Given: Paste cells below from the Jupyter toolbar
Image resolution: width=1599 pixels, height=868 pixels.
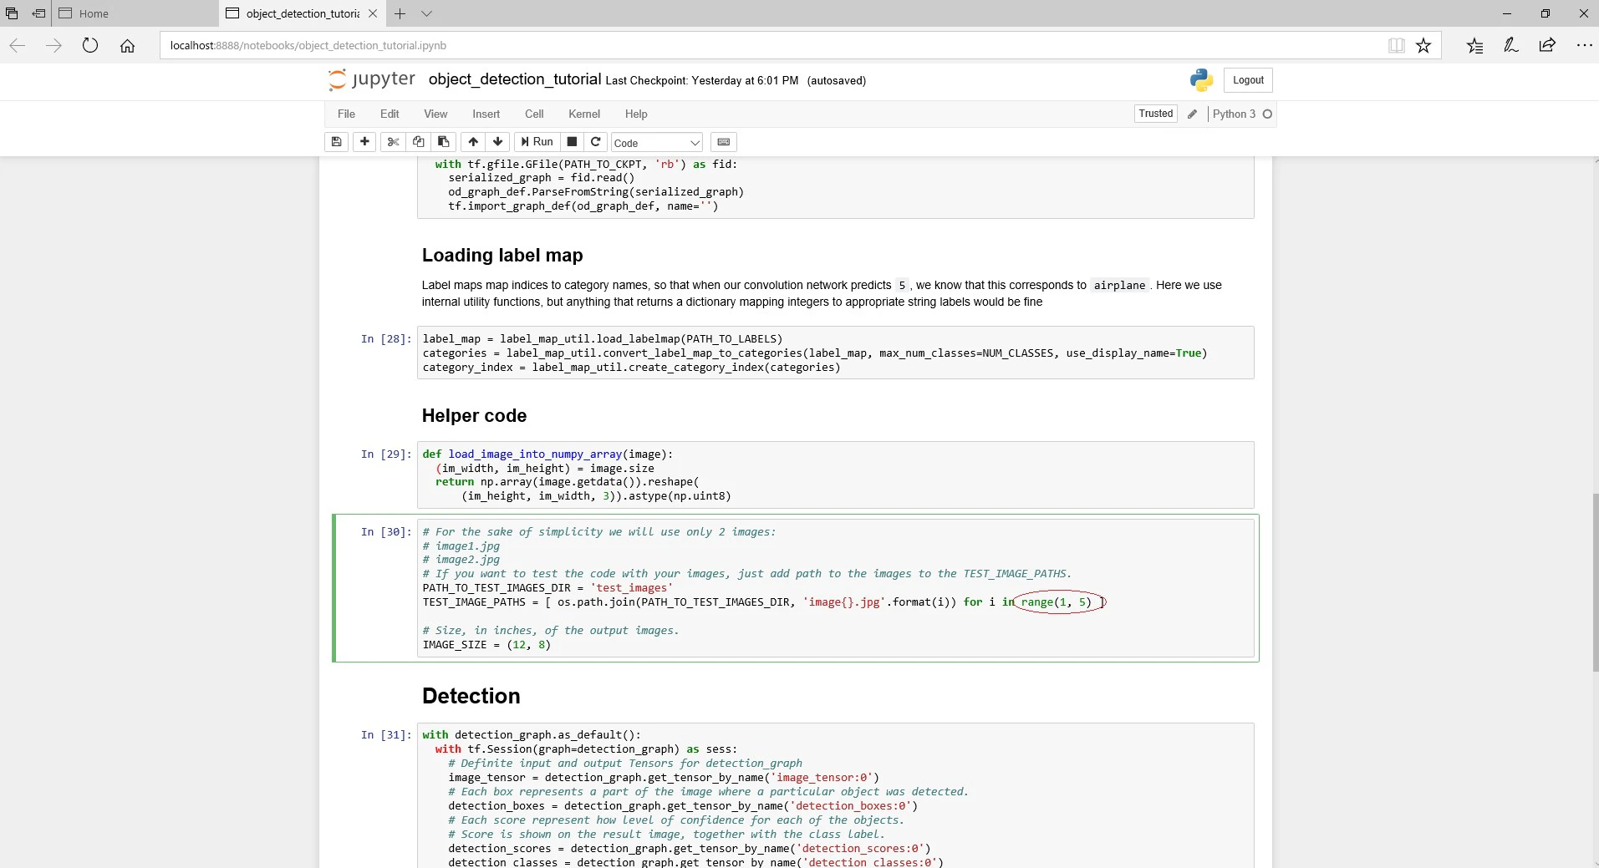Looking at the screenshot, I should click(444, 142).
